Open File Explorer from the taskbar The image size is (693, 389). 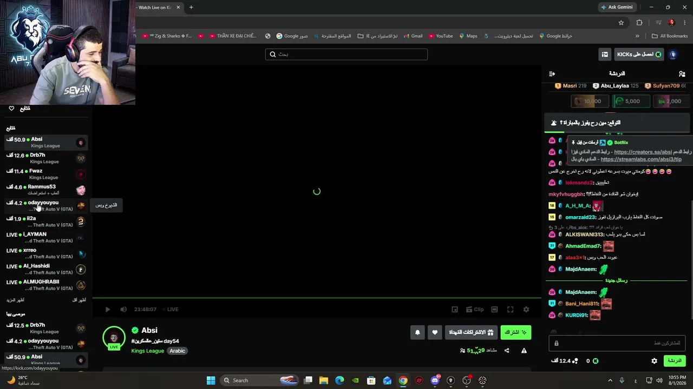click(x=324, y=380)
